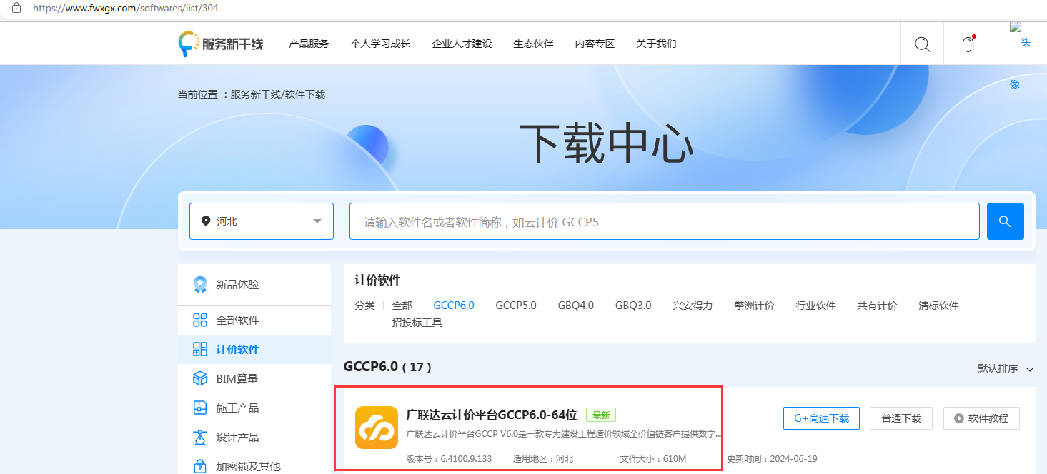
Task: Click the 计价软件 sidebar icon
Action: point(200,350)
